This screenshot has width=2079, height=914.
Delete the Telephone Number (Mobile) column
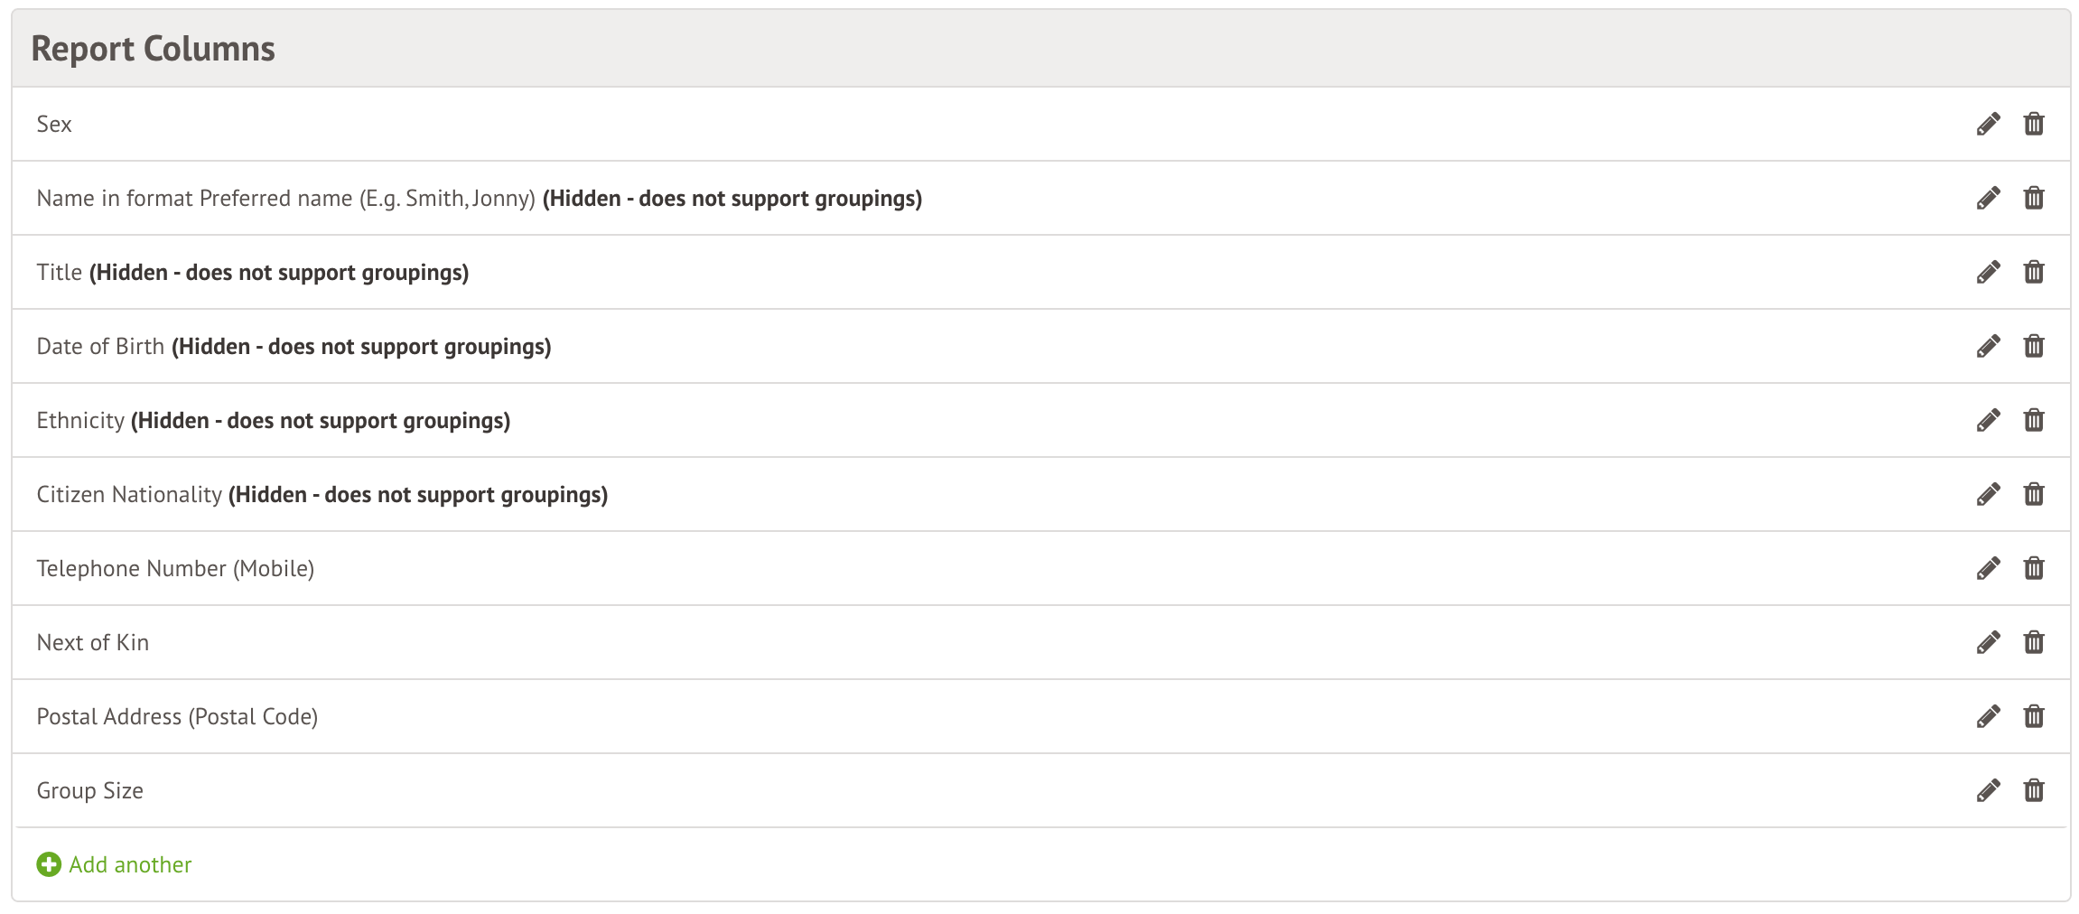click(2034, 568)
